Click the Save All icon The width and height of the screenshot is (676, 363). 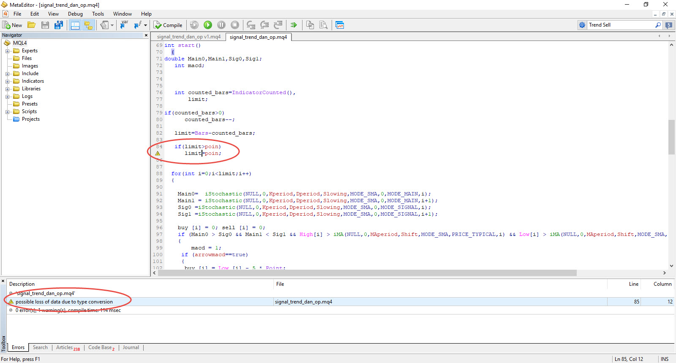coord(59,25)
